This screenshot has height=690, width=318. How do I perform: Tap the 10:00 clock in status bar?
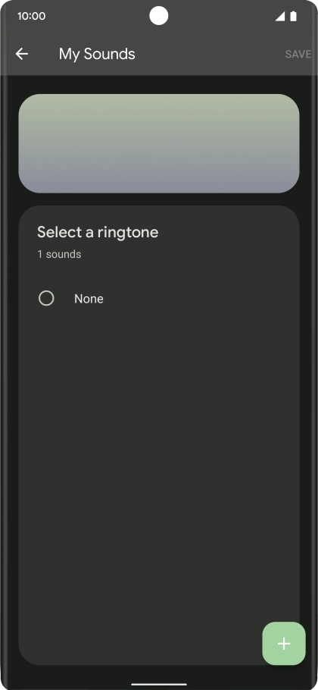point(31,17)
